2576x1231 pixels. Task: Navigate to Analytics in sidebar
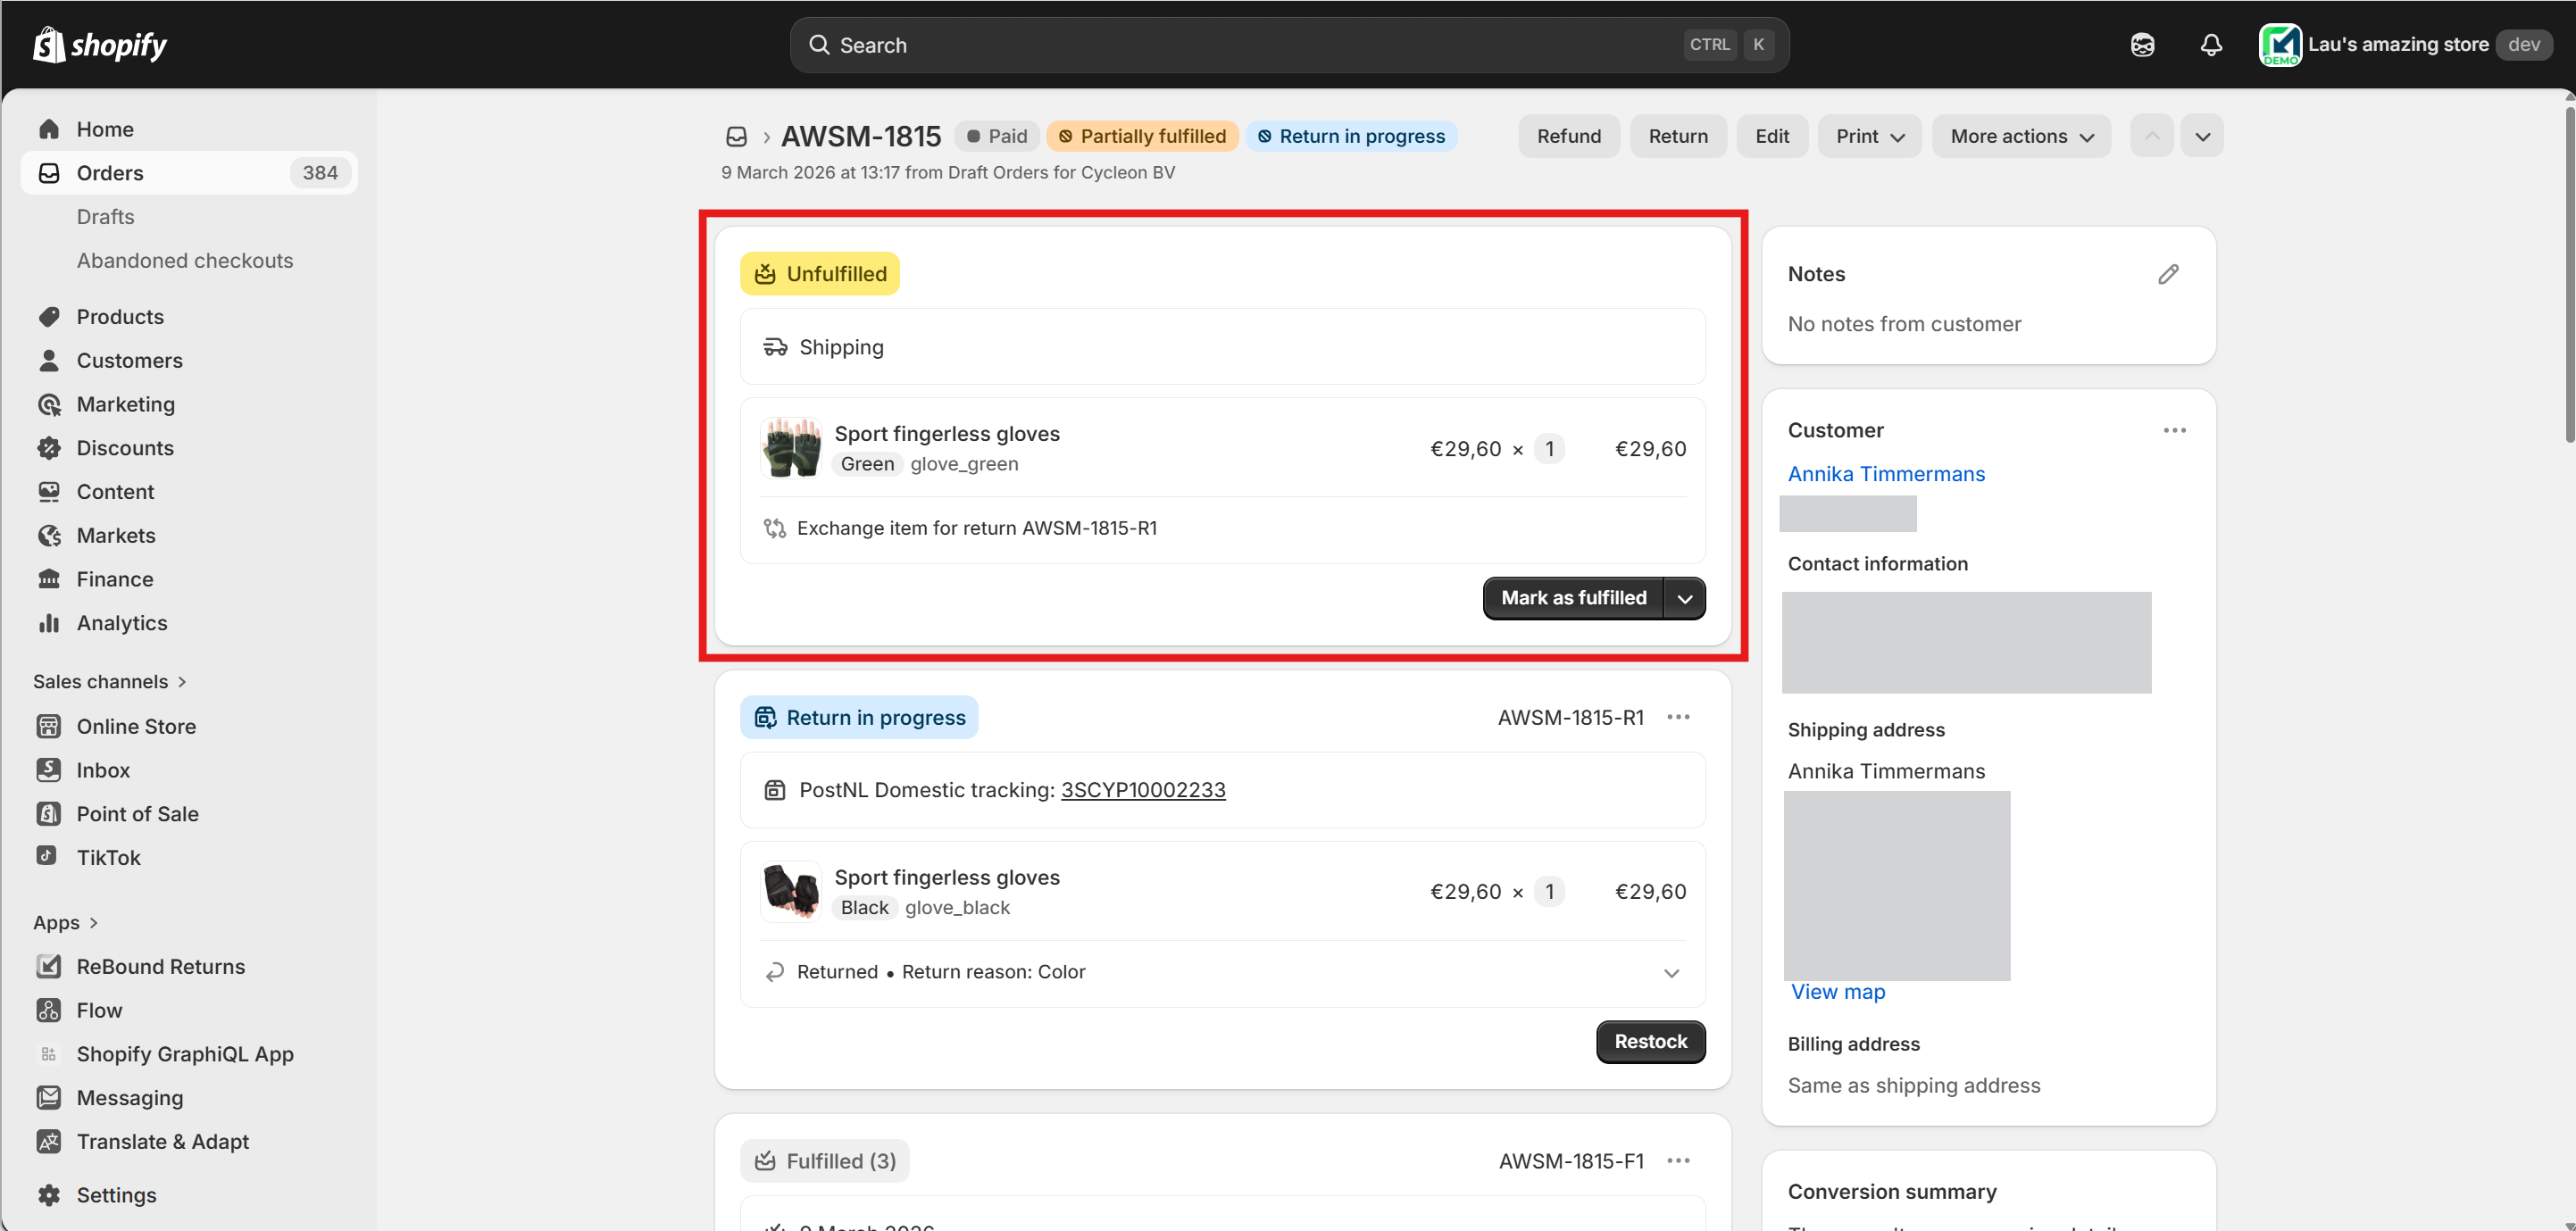coord(122,623)
